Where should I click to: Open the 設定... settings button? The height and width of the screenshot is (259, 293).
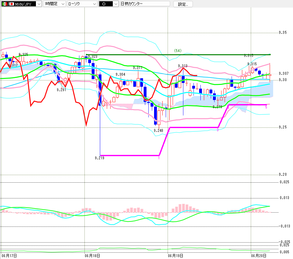click(x=183, y=4)
